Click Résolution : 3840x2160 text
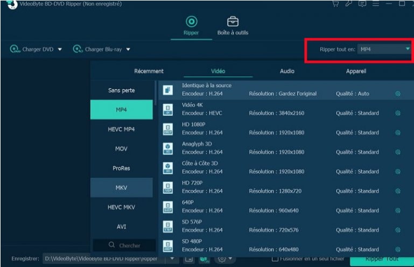Screen dimensions: 414x267 [276, 113]
